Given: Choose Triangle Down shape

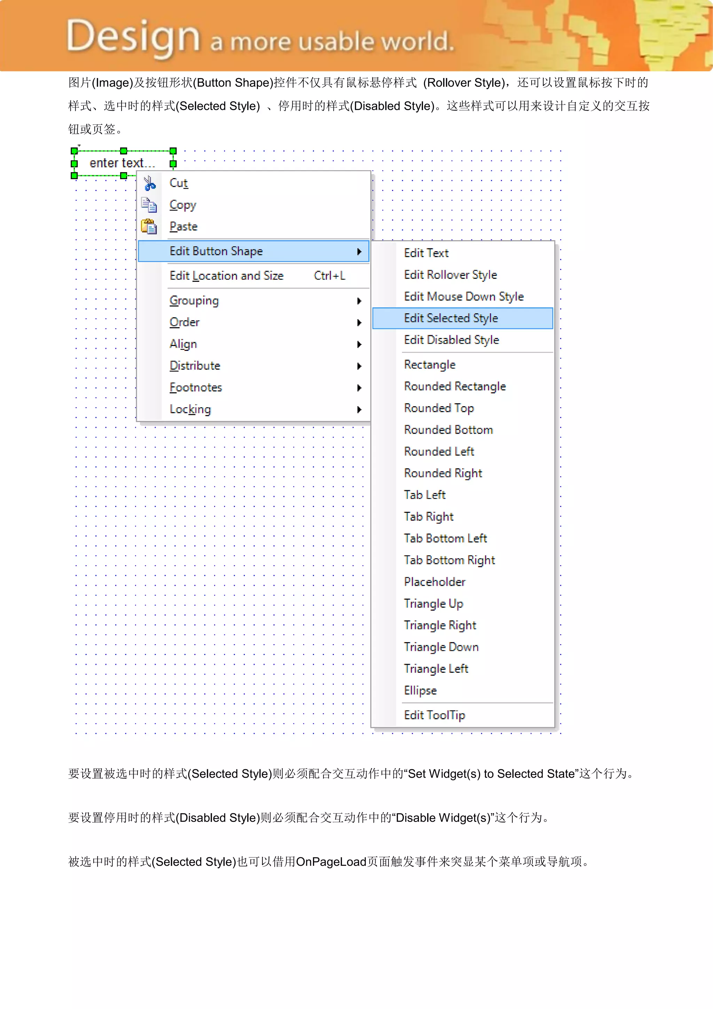Looking at the screenshot, I should [x=441, y=647].
